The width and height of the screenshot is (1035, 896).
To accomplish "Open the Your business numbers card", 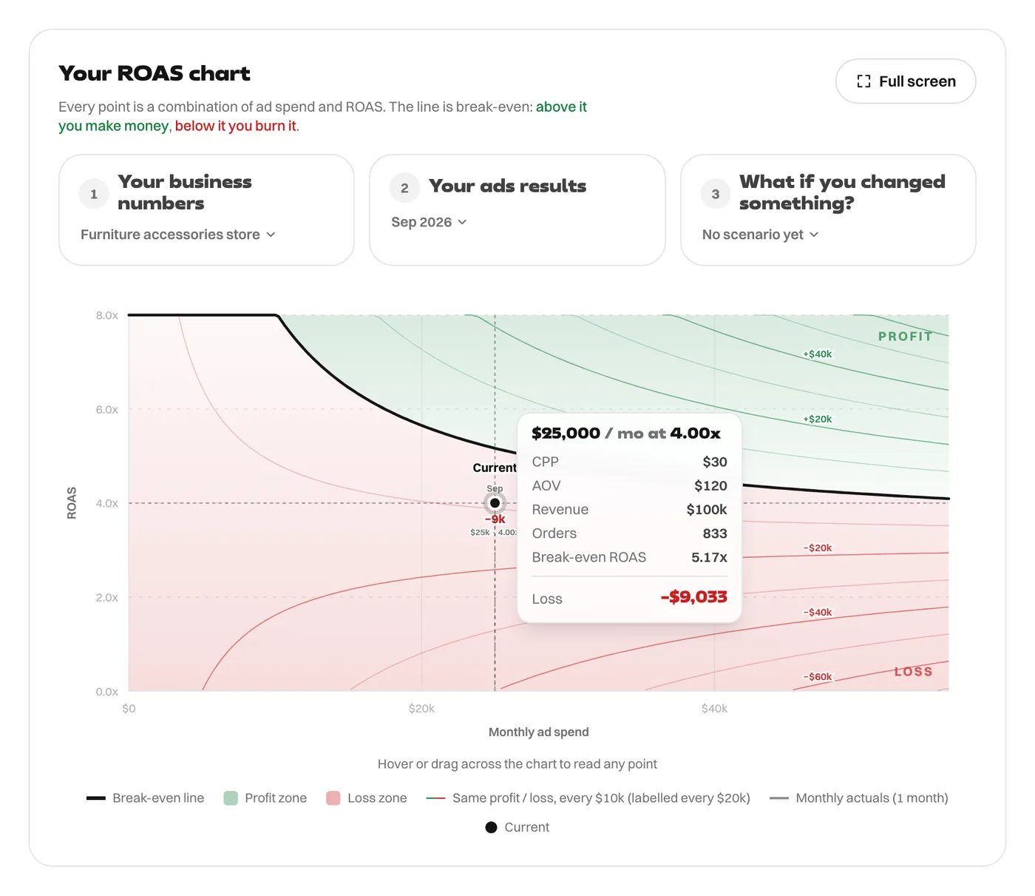I will [206, 210].
